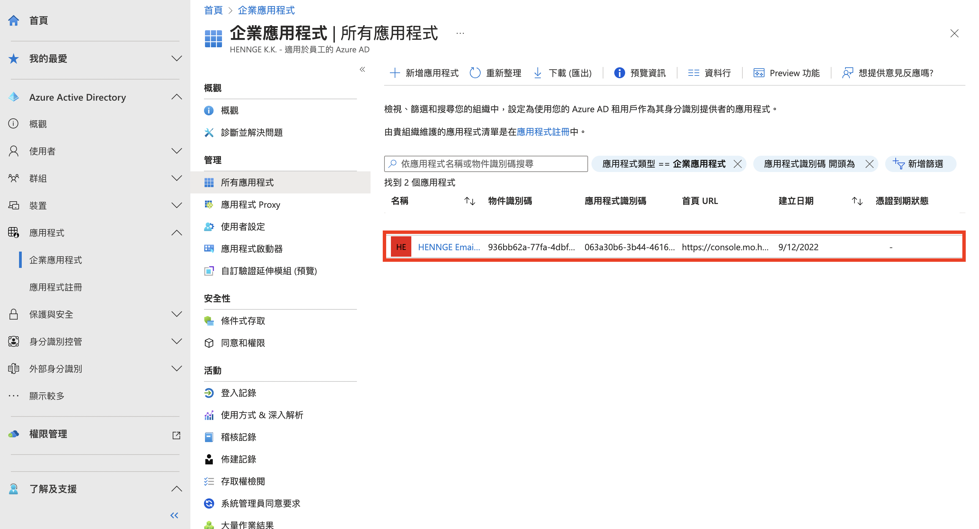Expand the 我的最愛 section chevron

[176, 58]
